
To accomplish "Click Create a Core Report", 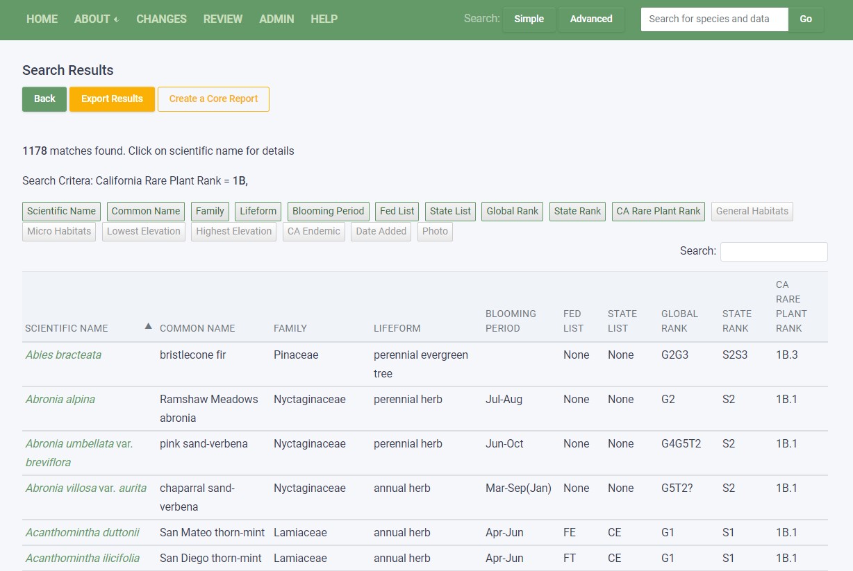I will [213, 99].
